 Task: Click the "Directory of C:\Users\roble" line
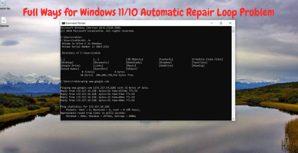(81, 53)
